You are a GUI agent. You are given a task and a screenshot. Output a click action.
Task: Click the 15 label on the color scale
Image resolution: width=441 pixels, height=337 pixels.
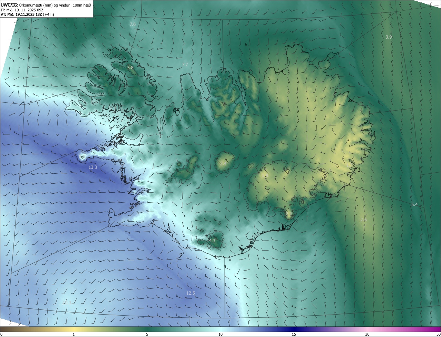point(294,334)
